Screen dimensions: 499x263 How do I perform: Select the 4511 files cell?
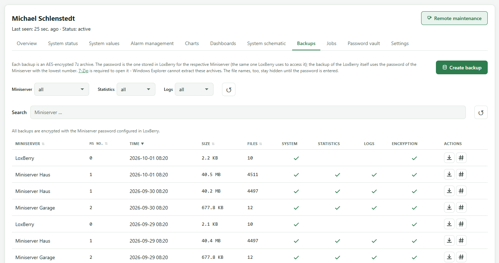pos(253,175)
